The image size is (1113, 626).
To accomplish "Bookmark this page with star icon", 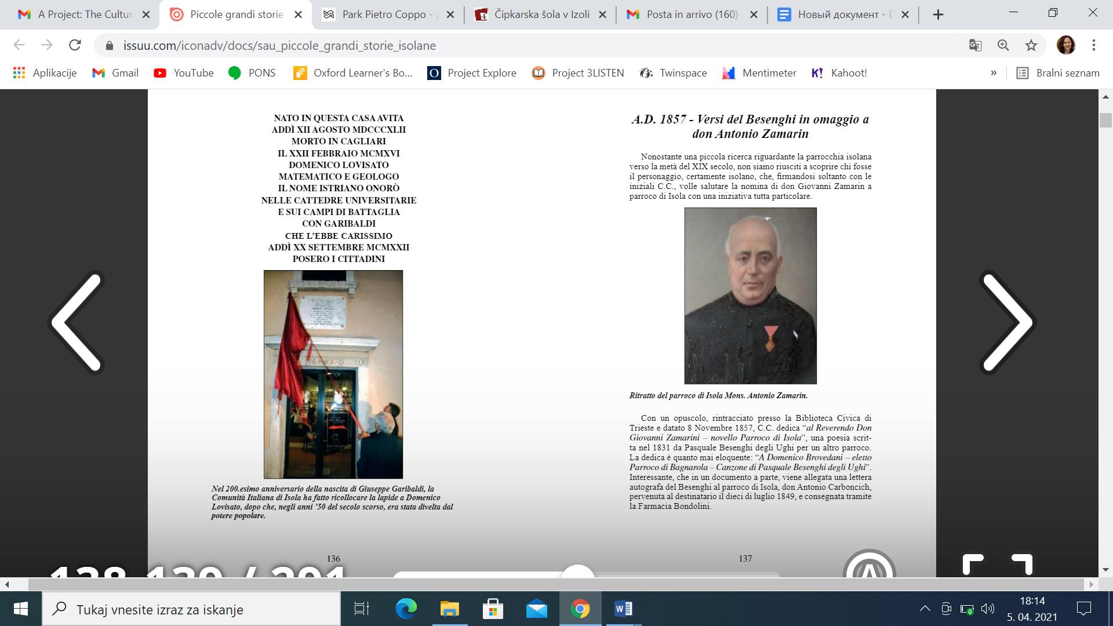I will click(x=1031, y=45).
